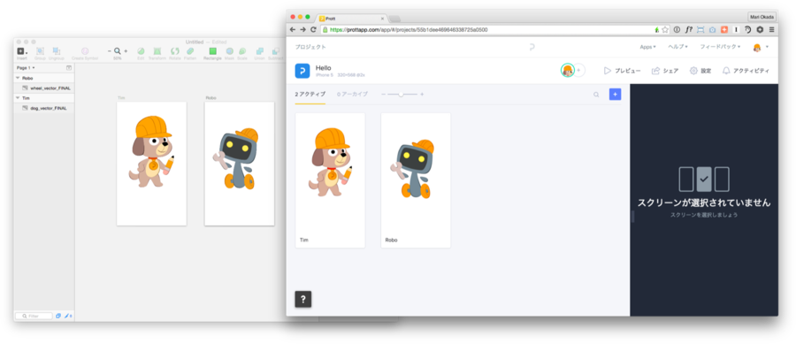Viewport: 796px width, 344px height.
Task: Select the active screens tab
Action: [x=310, y=95]
